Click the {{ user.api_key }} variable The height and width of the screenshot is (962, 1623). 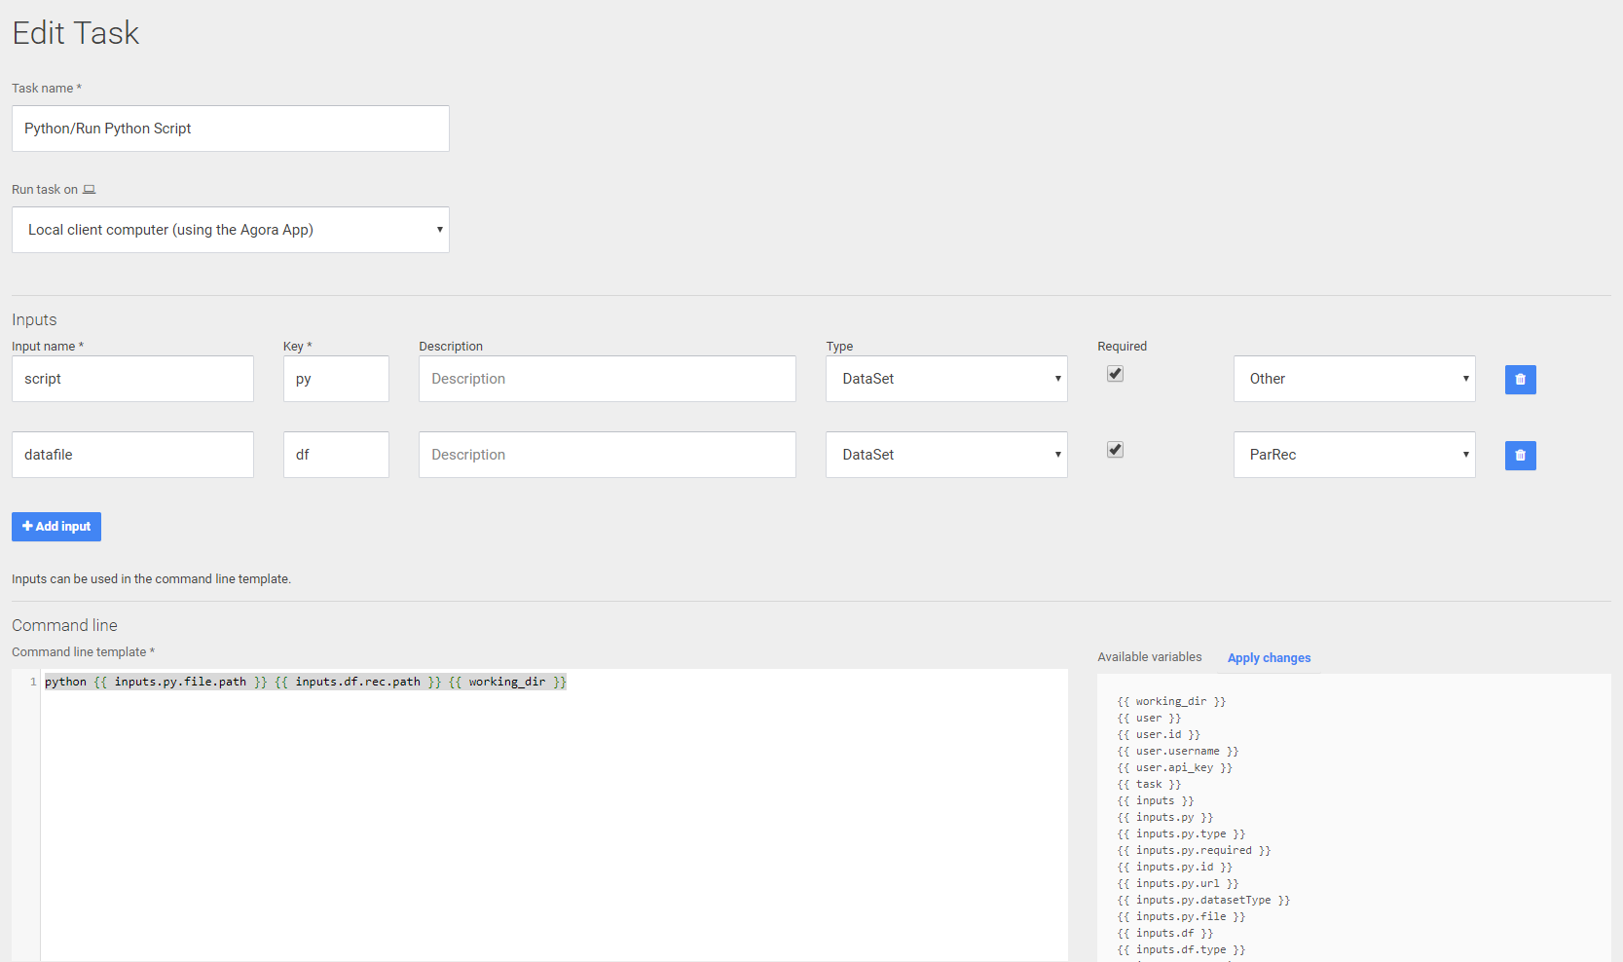(1174, 767)
